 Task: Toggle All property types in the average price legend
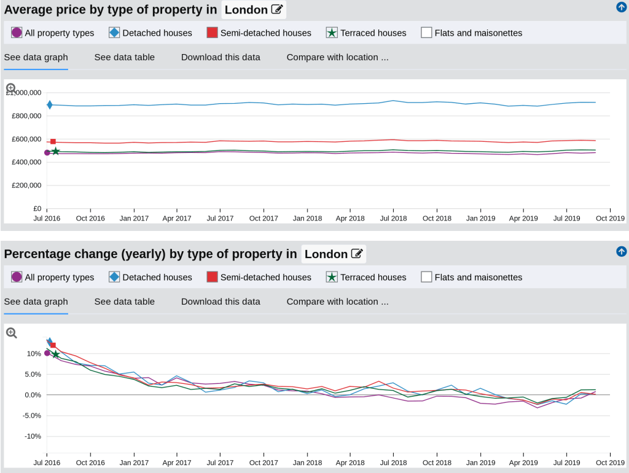tap(17, 33)
